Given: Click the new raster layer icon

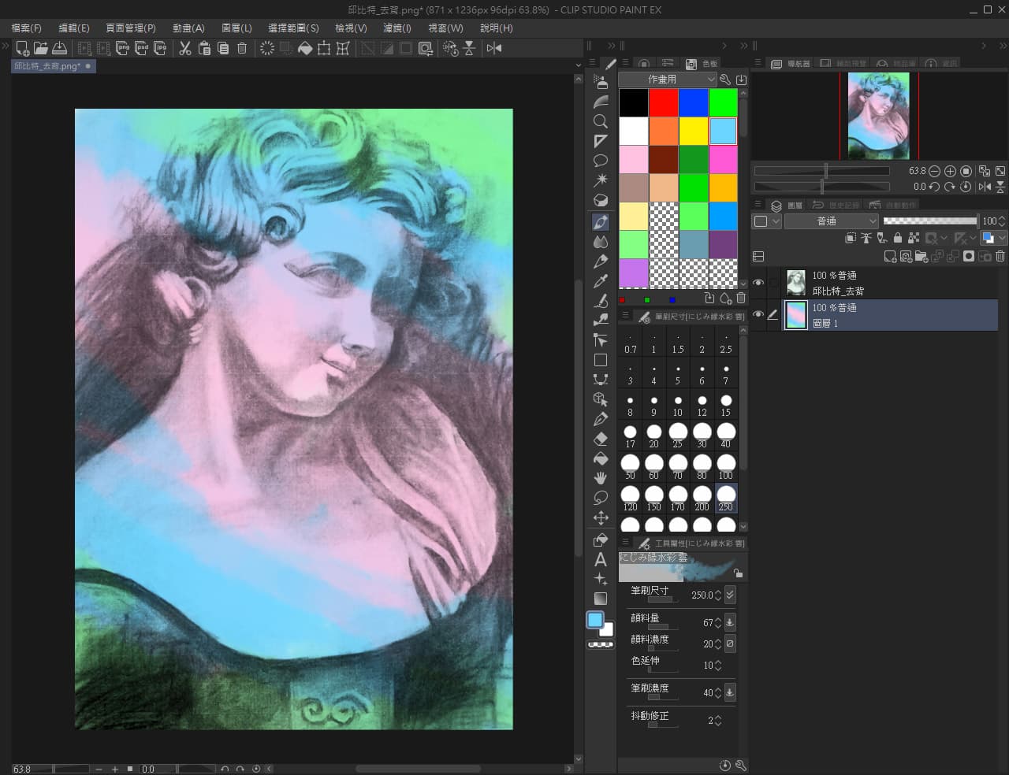Looking at the screenshot, I should click(x=890, y=256).
